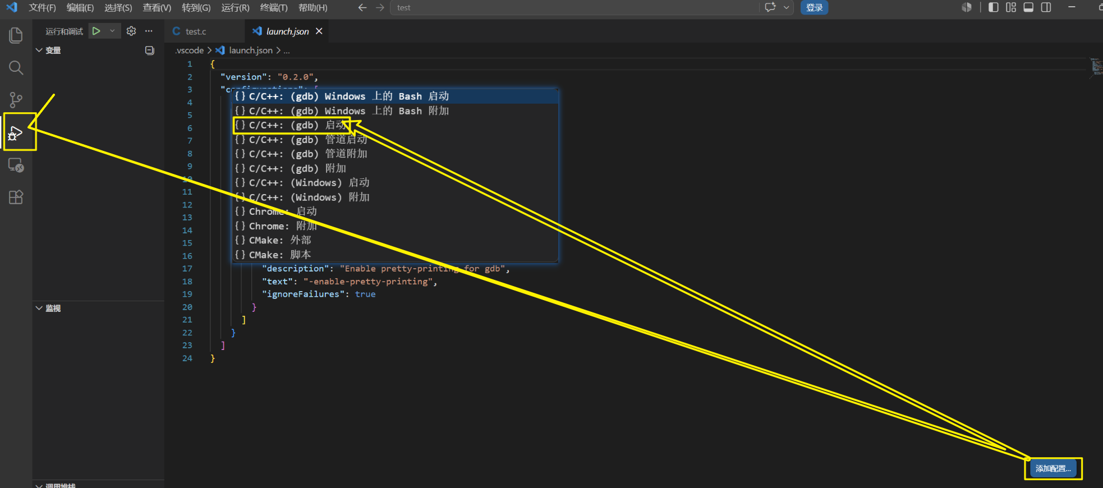Viewport: 1103px width, 488px height.
Task: Open the 运行(R) menu
Action: pyautogui.click(x=235, y=7)
